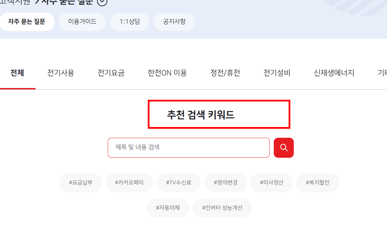Select the 신재생에너지 category
This screenshot has width=387, height=243.
[333, 73]
